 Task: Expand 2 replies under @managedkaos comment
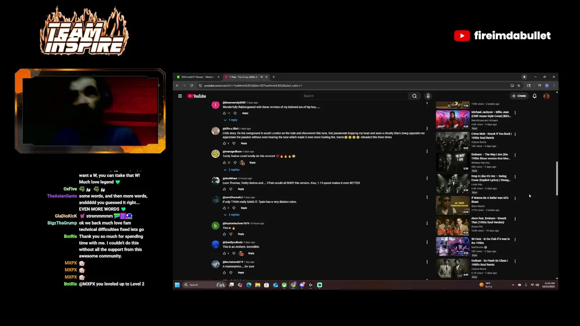coord(232,170)
